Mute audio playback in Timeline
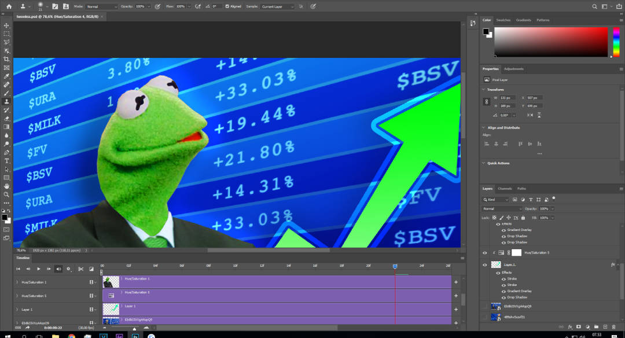This screenshot has height=338, width=625. coord(58,269)
